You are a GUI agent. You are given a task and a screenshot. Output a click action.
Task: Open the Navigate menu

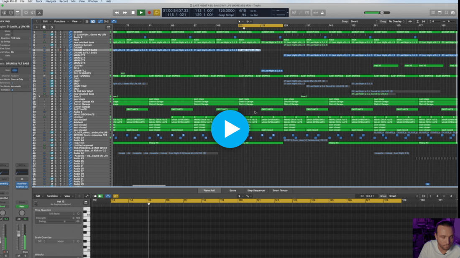(51, 2)
